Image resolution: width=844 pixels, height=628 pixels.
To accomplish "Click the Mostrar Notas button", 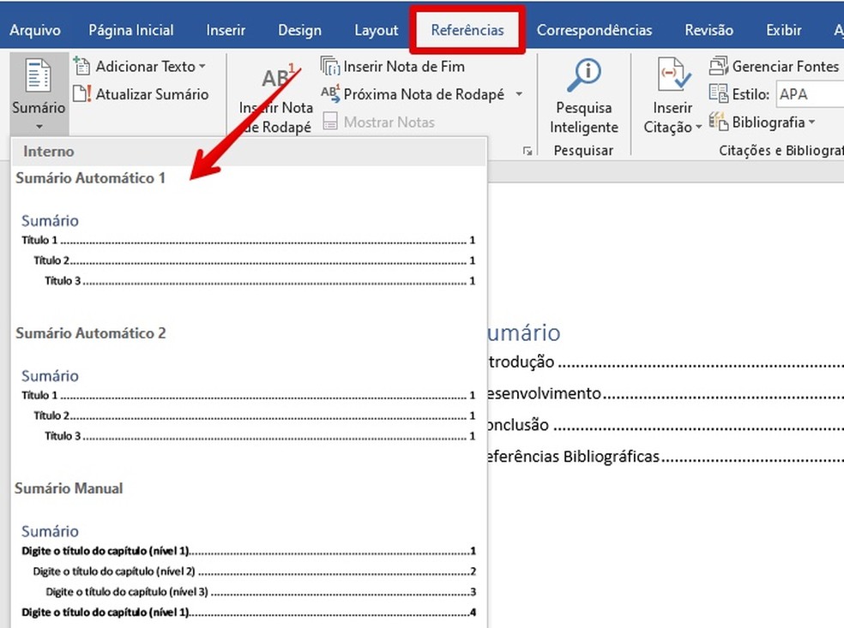I will (x=379, y=123).
